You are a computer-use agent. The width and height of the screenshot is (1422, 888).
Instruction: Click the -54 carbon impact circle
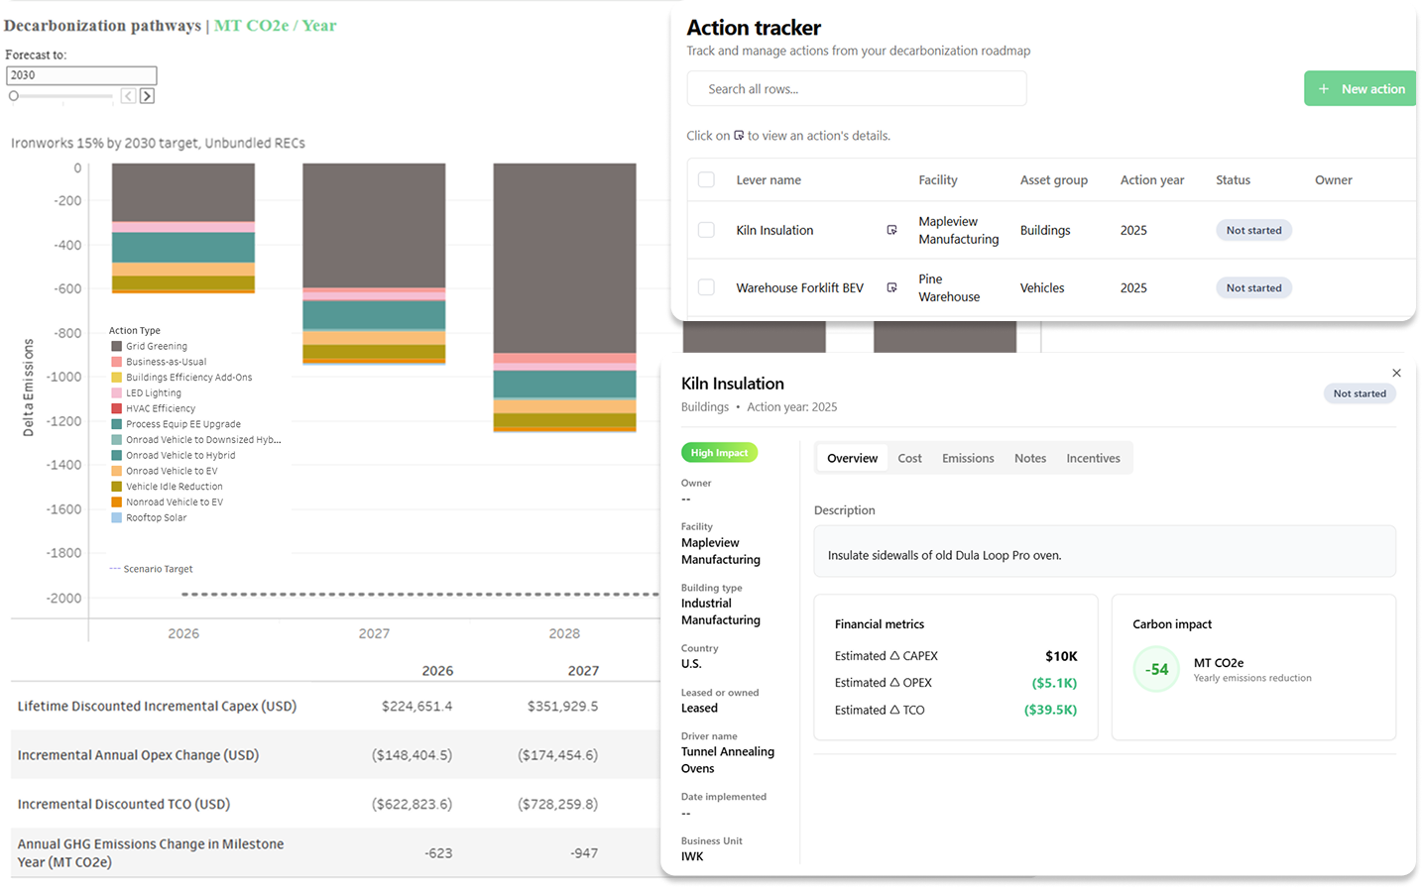tap(1156, 670)
